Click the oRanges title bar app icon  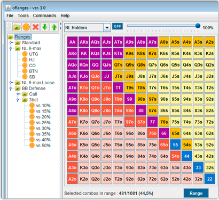pos(8,7)
